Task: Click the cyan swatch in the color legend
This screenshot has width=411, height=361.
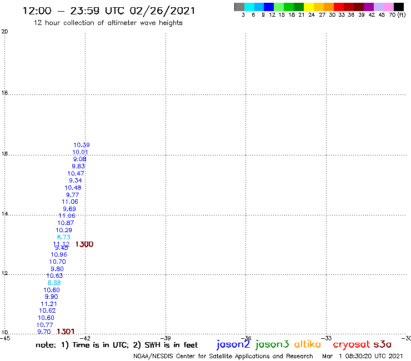Action: [249, 7]
